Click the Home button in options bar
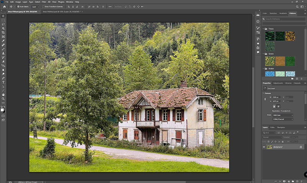 click(x=4, y=6)
